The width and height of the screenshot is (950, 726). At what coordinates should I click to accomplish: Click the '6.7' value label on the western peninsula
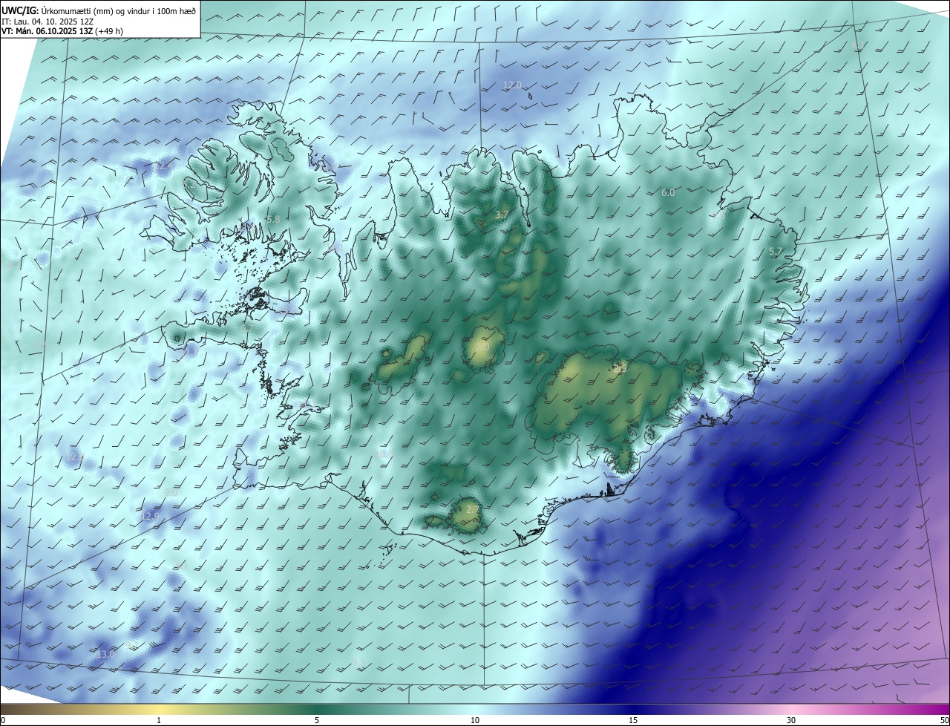coord(248,327)
